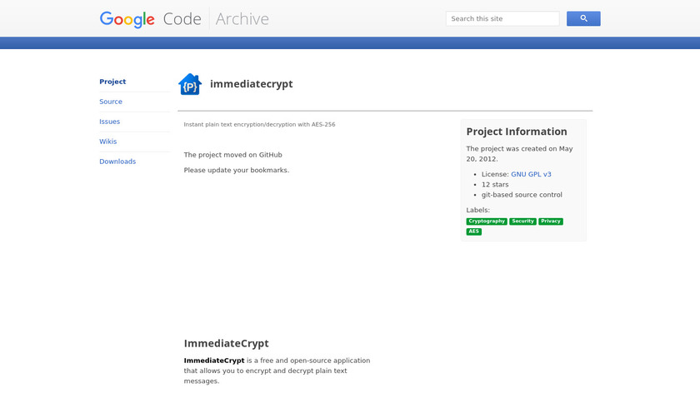Viewport: 700px width, 393px height.
Task: Follow the GNU GPL v3 license link
Action: (x=531, y=174)
